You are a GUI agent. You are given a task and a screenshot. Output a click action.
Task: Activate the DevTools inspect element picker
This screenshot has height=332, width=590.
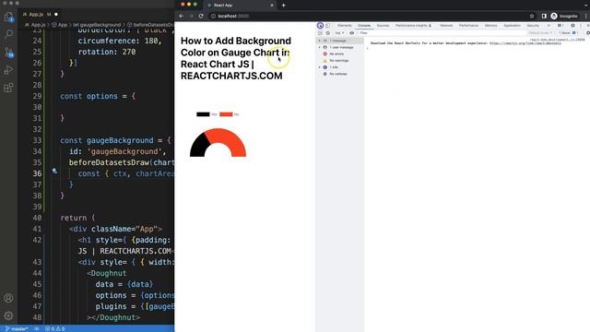(320, 26)
